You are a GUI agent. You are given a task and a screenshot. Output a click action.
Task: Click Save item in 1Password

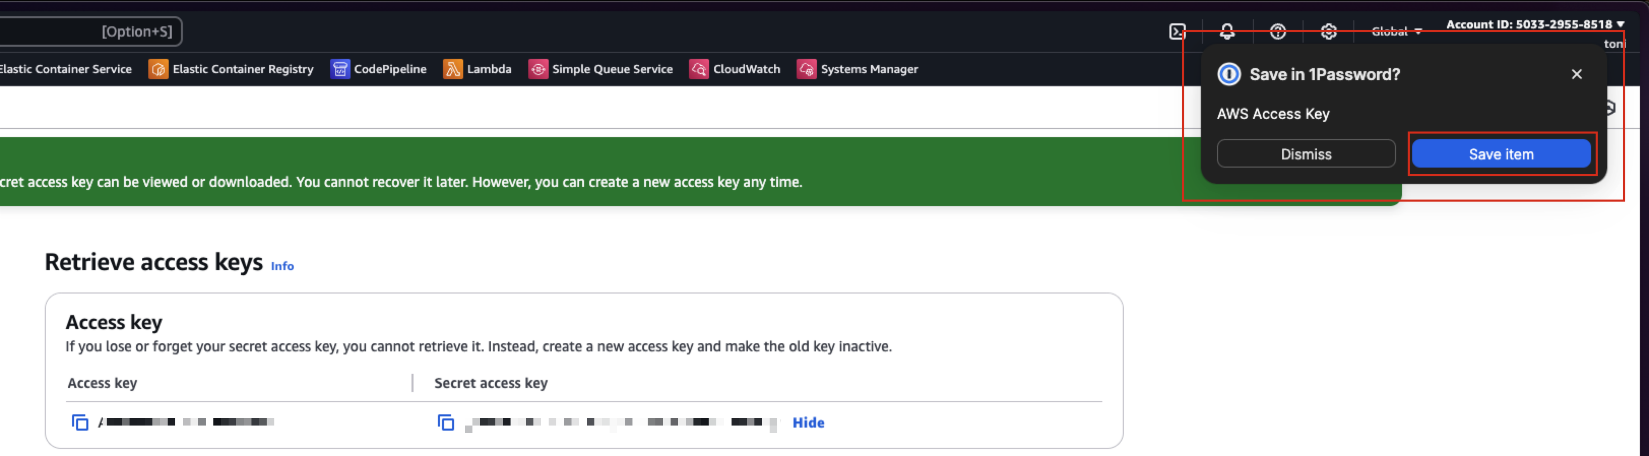(1501, 154)
